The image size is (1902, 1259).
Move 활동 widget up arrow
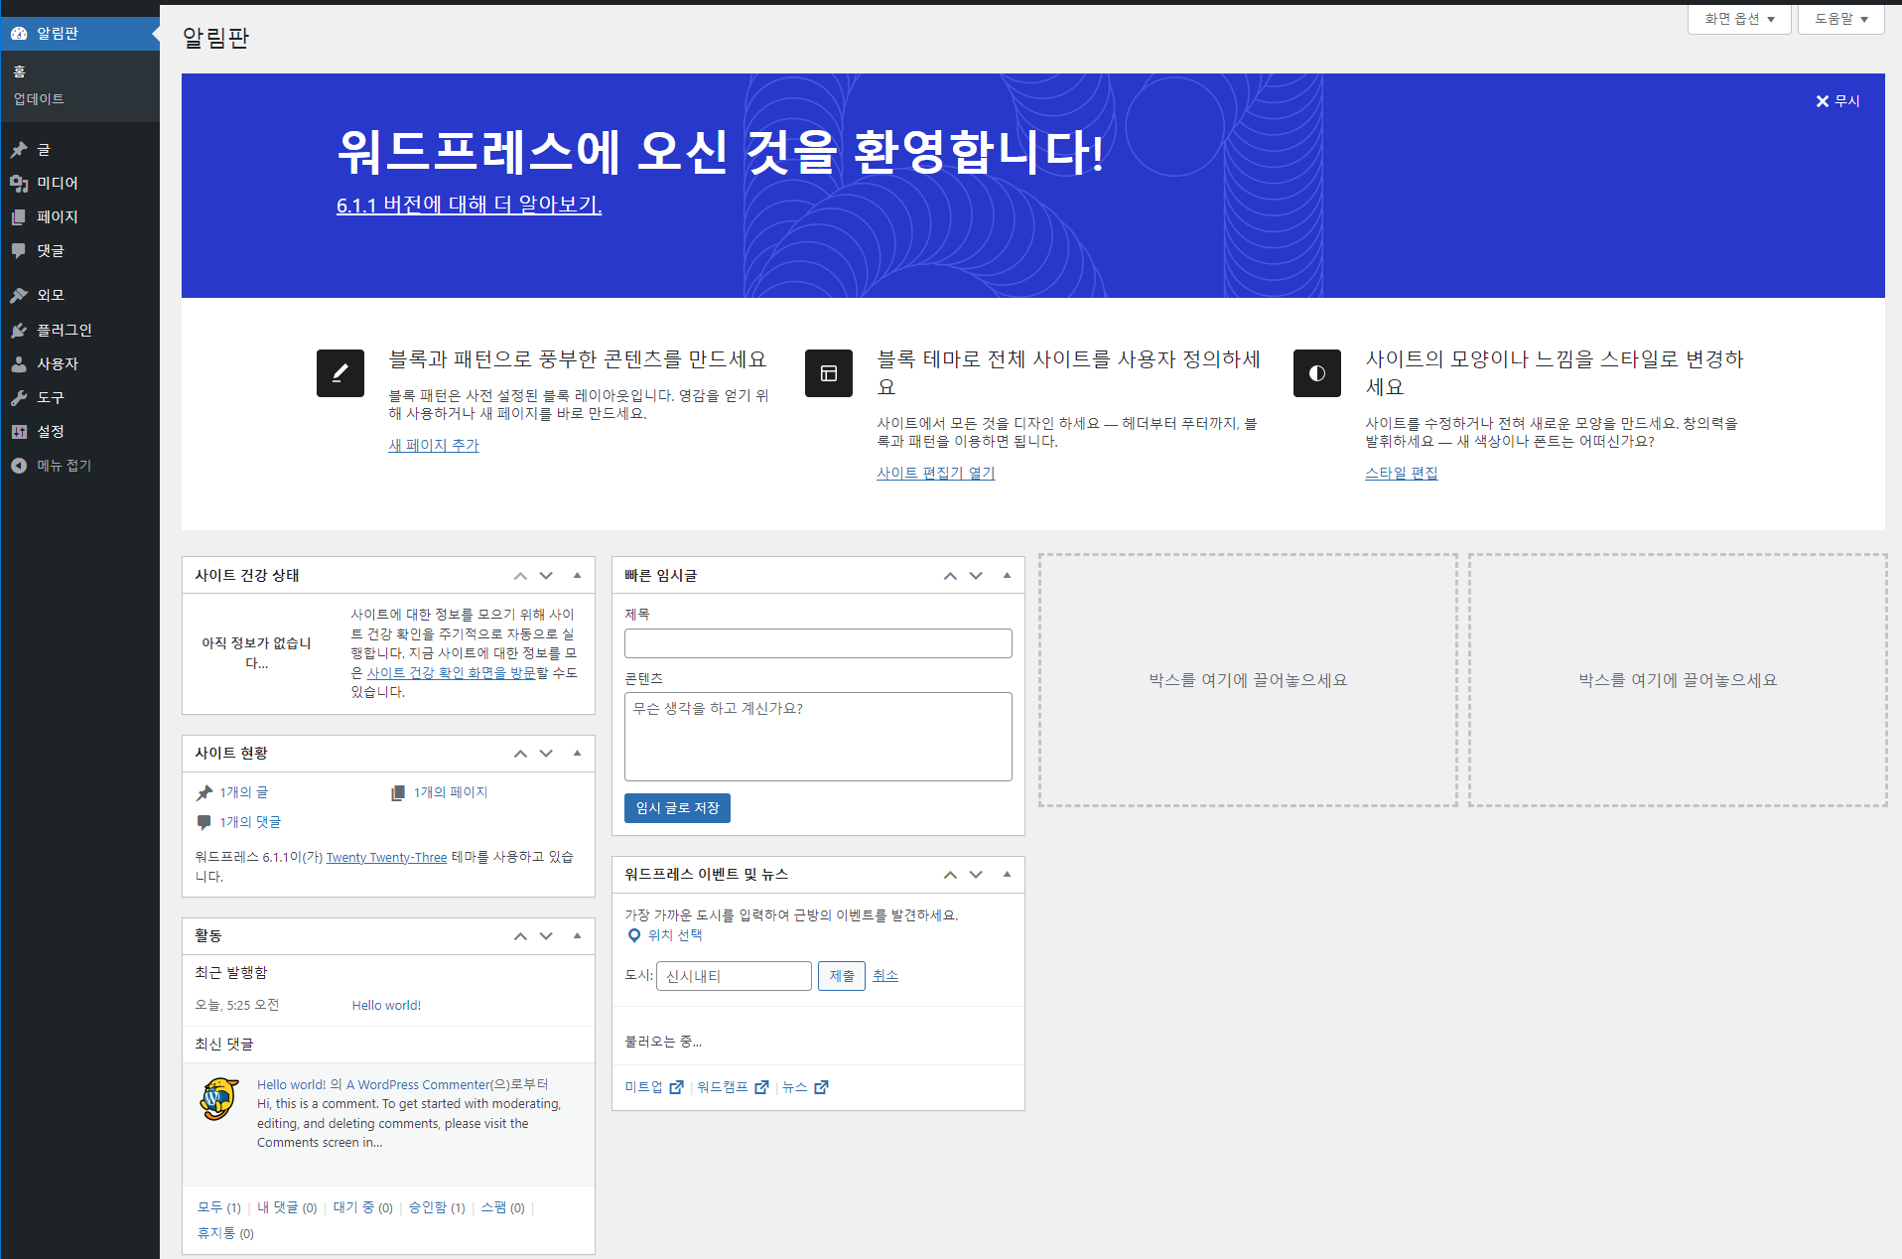point(520,936)
